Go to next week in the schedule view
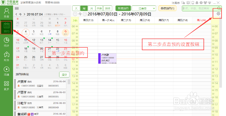The image size is (226, 116). (x=85, y=14)
